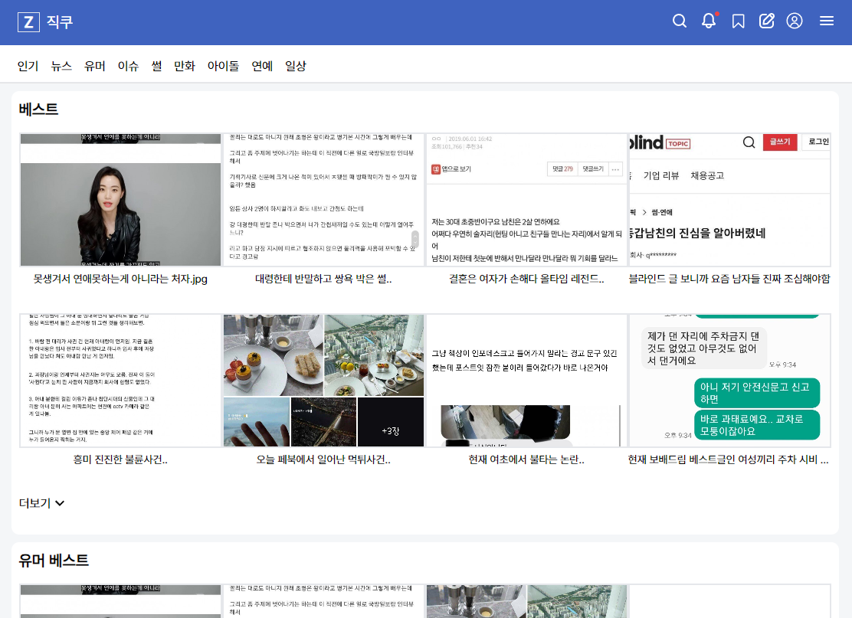Image resolution: width=852 pixels, height=618 pixels.
Task: Click the Z logo icon
Action: point(29,22)
